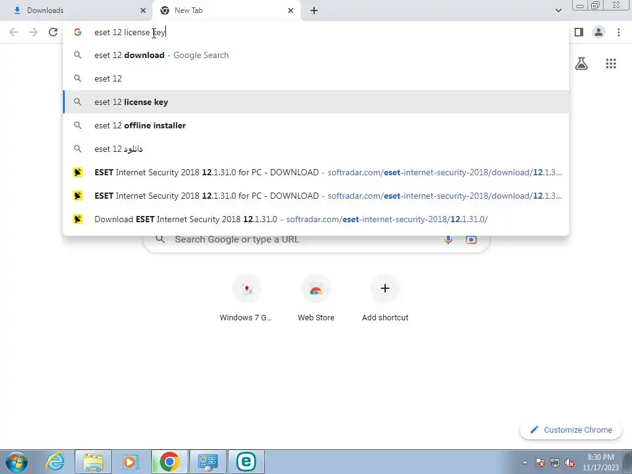Viewport: 632px width, 474px height.
Task: Click the microphone voice search icon
Action: 448,239
